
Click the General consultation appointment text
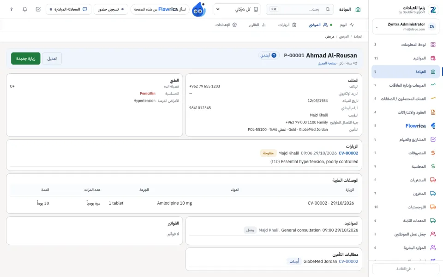[x=301, y=230]
